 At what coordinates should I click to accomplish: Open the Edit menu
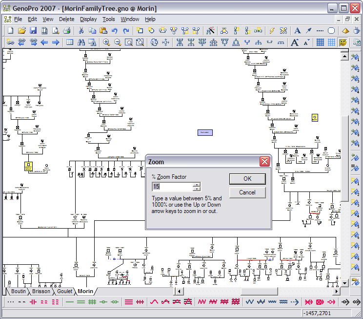tap(32, 19)
